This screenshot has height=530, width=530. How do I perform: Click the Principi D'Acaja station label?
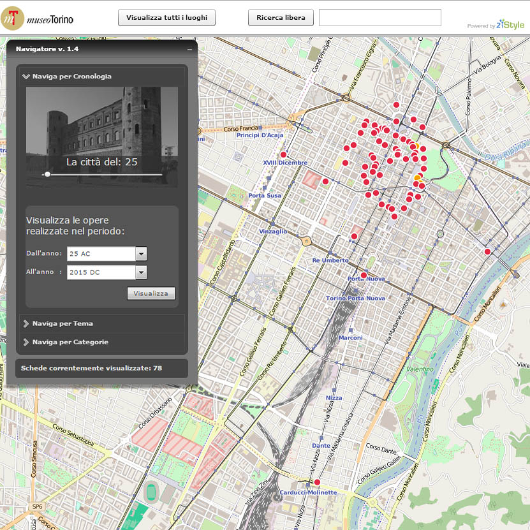point(260,135)
